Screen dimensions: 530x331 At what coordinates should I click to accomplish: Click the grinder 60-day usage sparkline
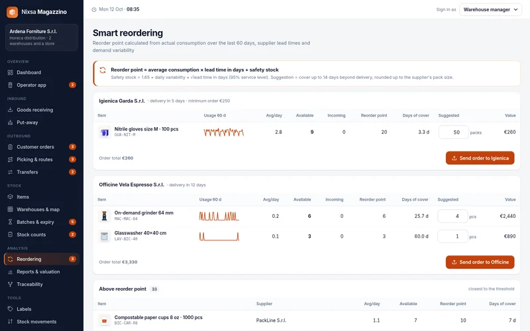pos(219,216)
